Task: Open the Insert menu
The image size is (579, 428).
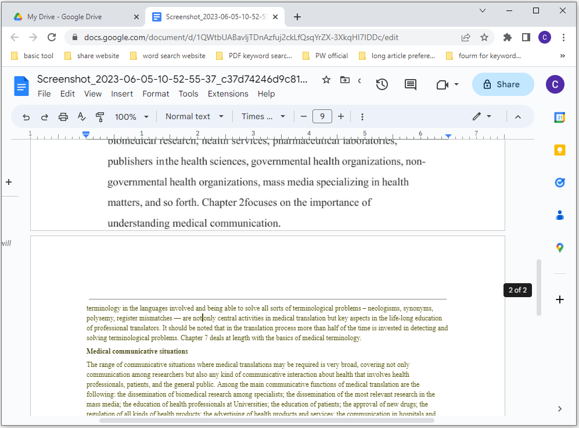Action: pyautogui.click(x=122, y=94)
